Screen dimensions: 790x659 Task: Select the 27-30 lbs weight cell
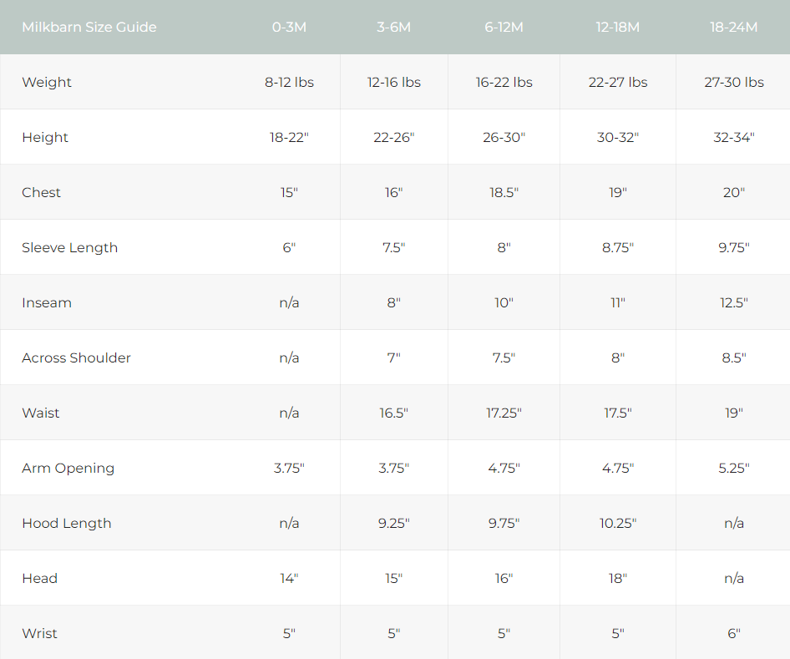coord(733,82)
